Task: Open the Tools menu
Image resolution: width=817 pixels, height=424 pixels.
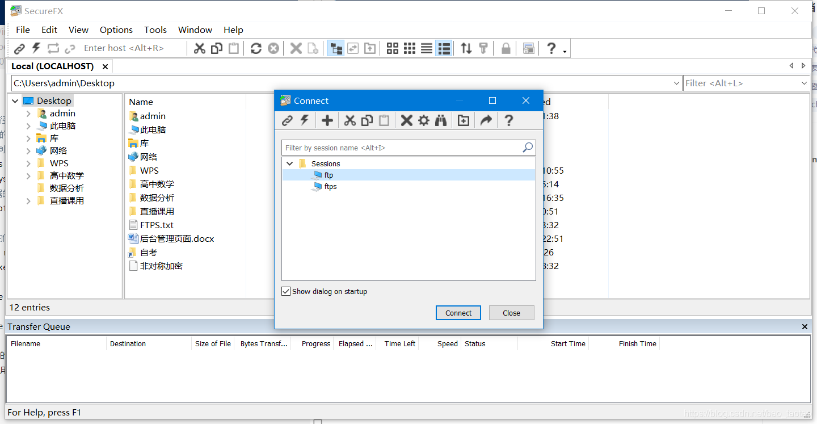Action: tap(155, 30)
